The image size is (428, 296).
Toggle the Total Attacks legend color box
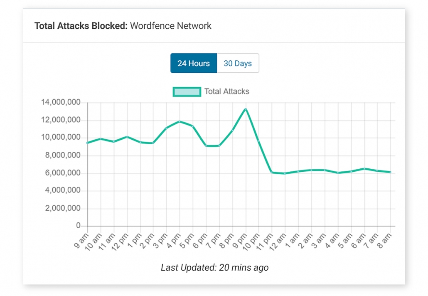point(187,91)
